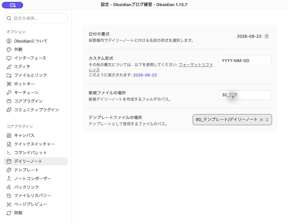
Task: Clear the template file path with X
Action: [261, 120]
